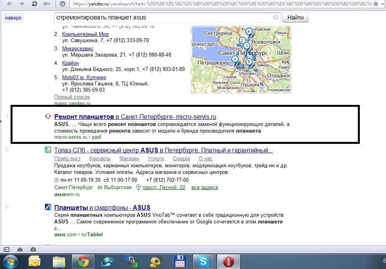Click the map location pin near просп. Лесной

pyautogui.click(x=138, y=188)
